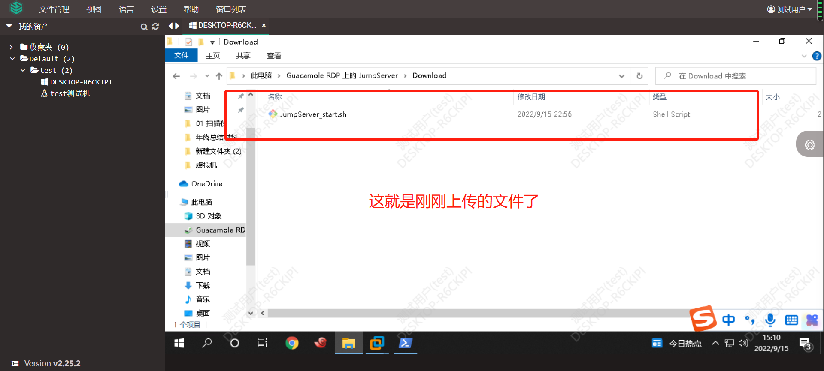
Task: Open 设置 menu
Action: tap(159, 9)
